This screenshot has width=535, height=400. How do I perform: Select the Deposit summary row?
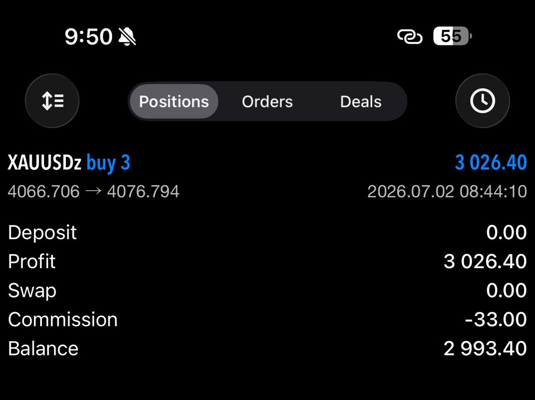pyautogui.click(x=267, y=233)
